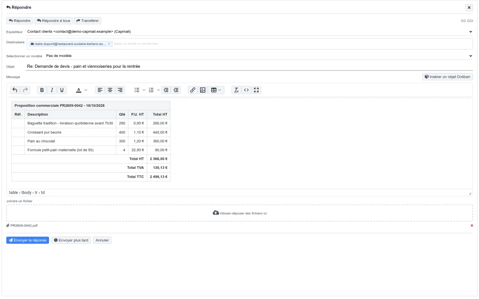Screen dimensions: 479x299
Task: Click Répondre à tous
Action: (x=53, y=21)
